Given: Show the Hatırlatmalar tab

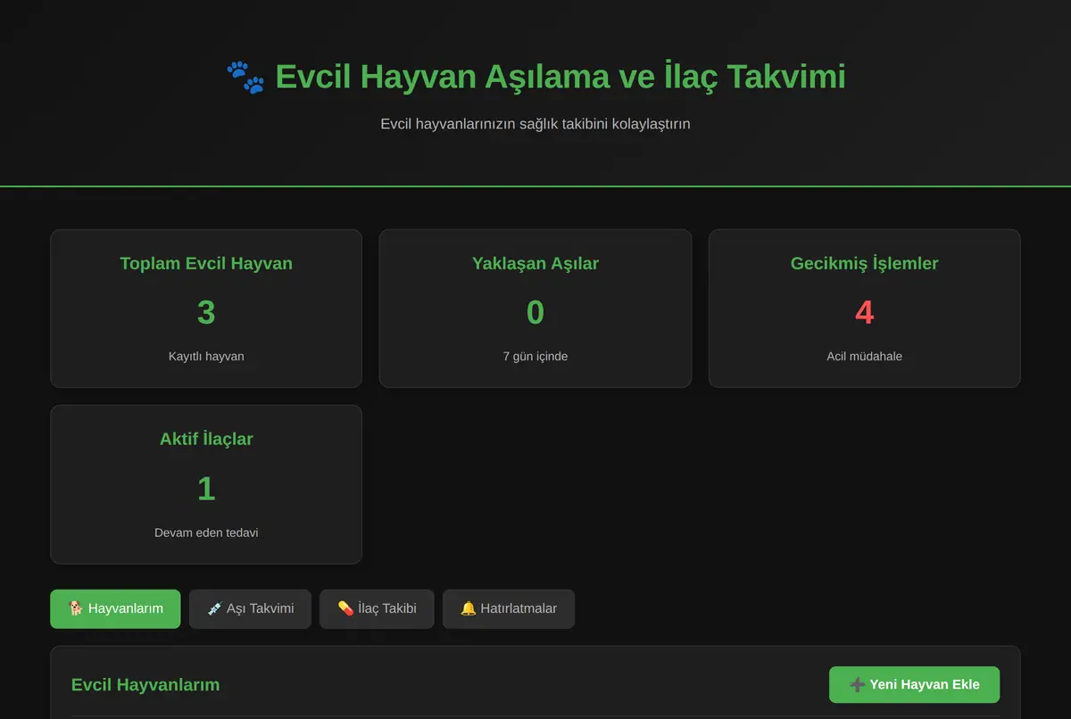Looking at the screenshot, I should pos(509,608).
